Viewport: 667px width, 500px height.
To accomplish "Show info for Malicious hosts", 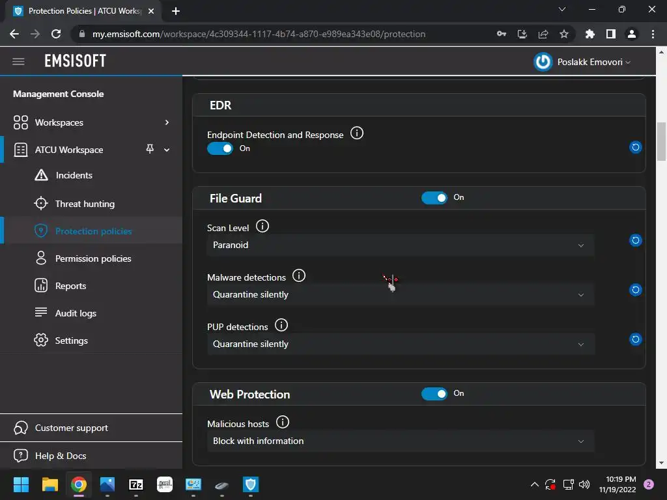I will [283, 422].
